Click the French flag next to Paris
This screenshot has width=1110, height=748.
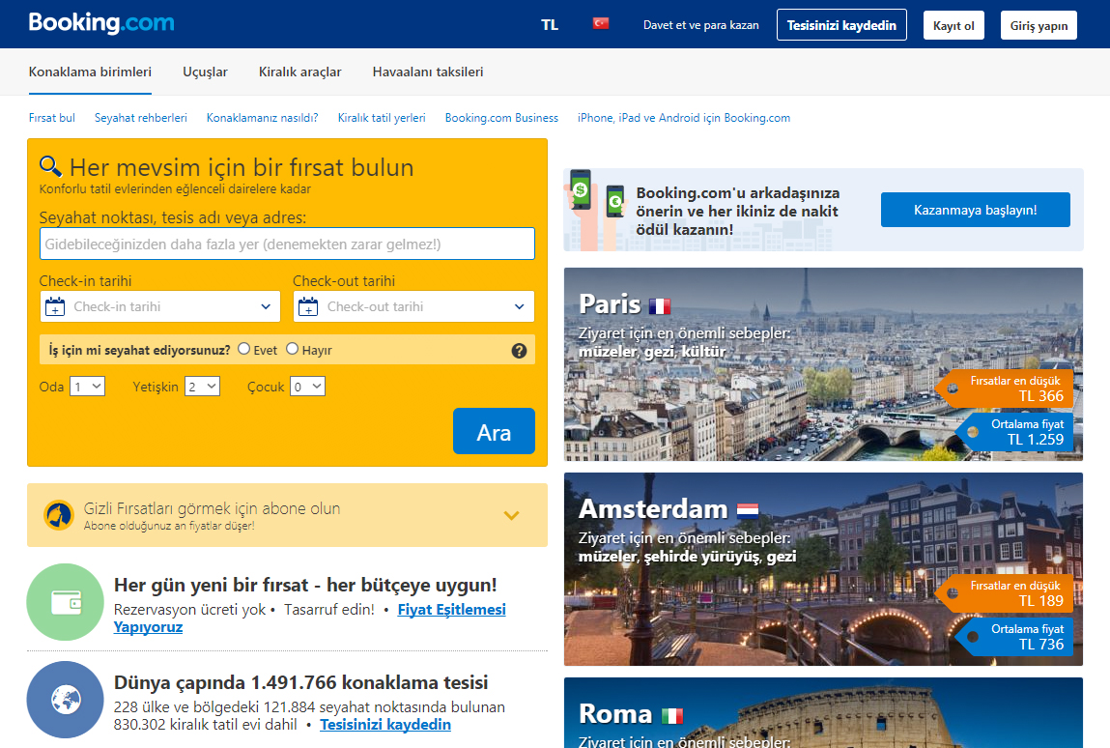pos(659,306)
